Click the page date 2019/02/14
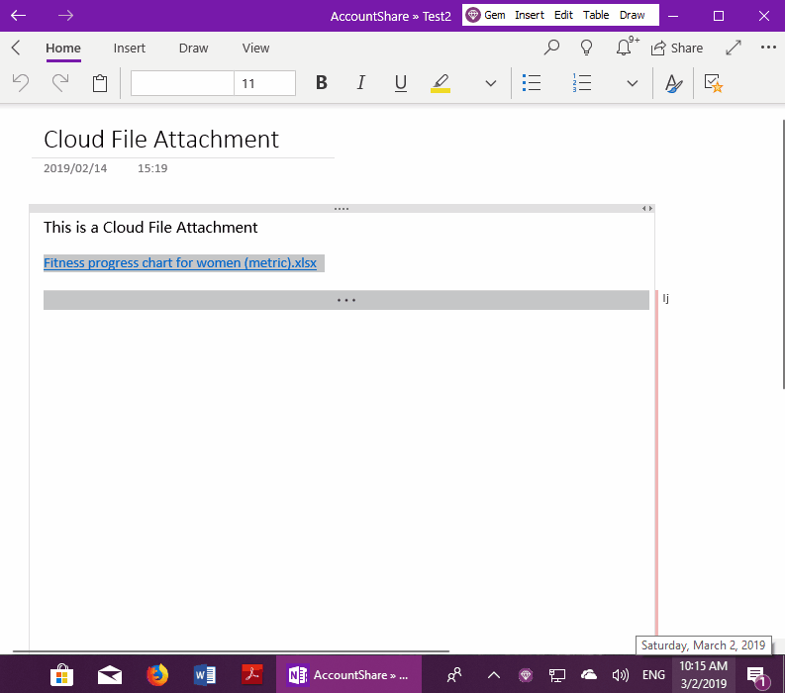 coord(75,168)
